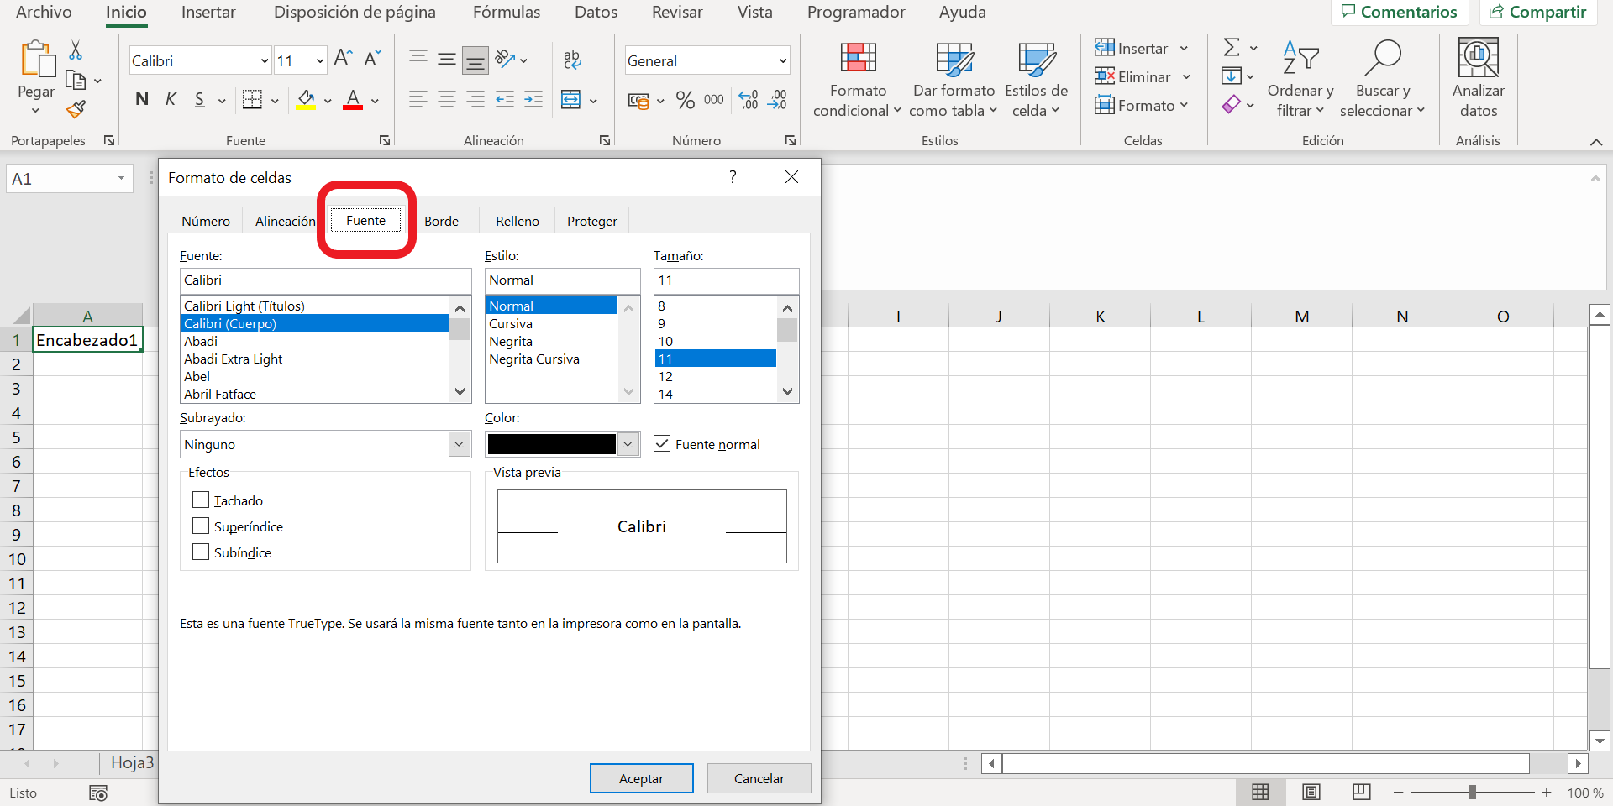Screen dimensions: 1613x806
Task: Select the Format Painter brush icon
Action: click(76, 109)
